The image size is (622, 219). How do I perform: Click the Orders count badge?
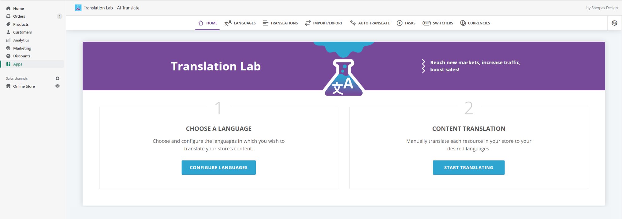59,16
